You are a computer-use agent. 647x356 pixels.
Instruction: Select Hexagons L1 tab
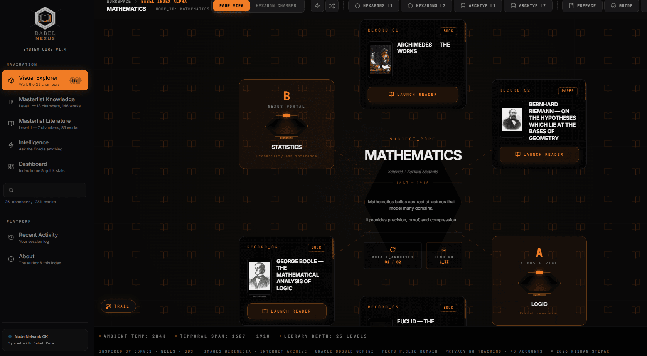pyautogui.click(x=374, y=6)
